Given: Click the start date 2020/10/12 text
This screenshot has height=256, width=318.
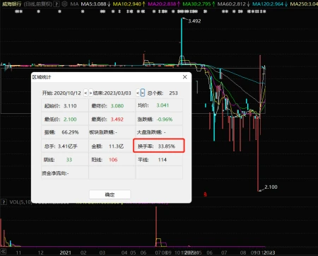Looking at the screenshot, I should tap(67, 93).
